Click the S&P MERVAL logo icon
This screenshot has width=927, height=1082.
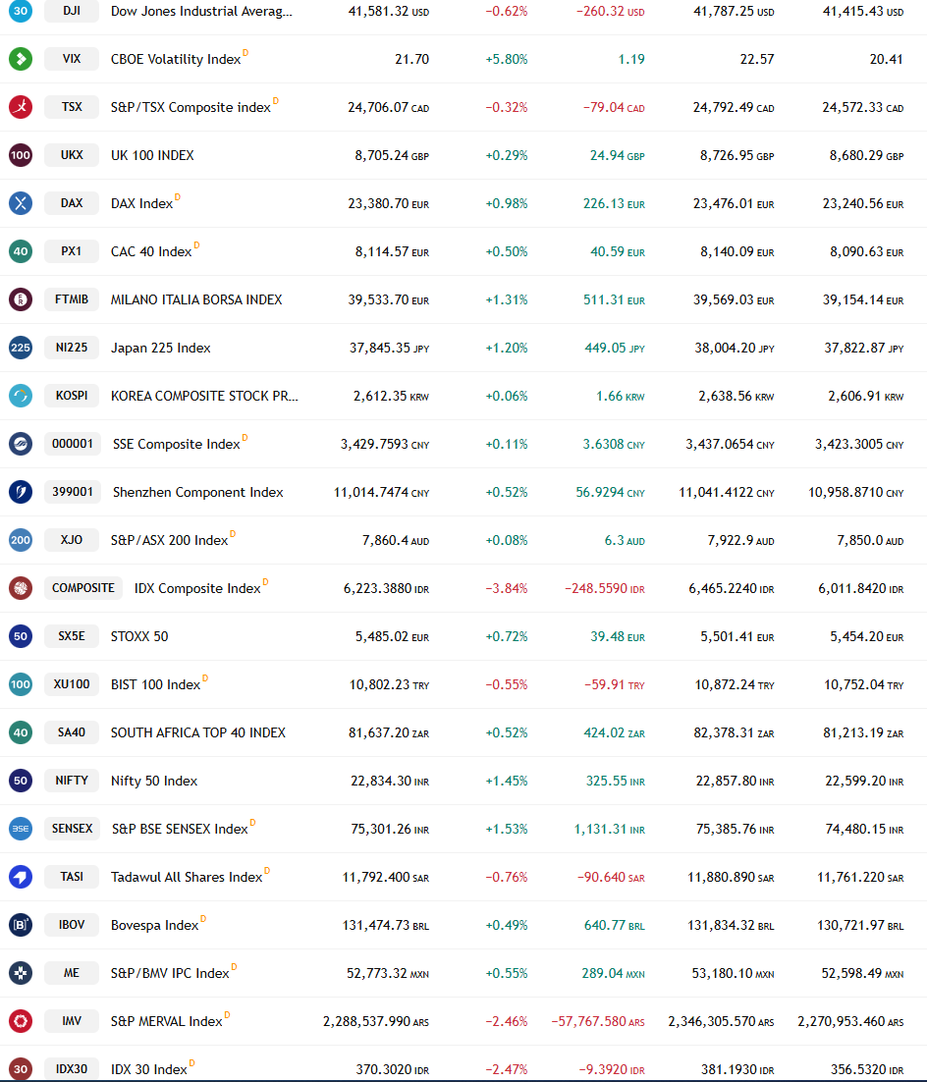(x=21, y=1020)
